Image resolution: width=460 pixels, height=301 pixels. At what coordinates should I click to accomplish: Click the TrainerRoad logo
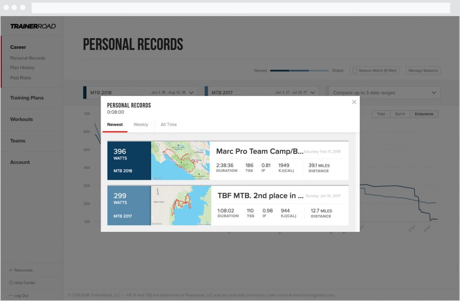point(33,26)
